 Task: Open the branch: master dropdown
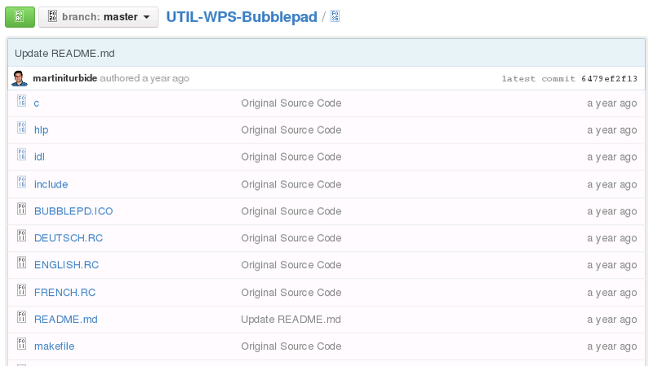coord(98,17)
